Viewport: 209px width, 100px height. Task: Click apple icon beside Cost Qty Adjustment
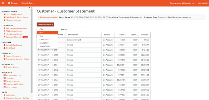(5, 14)
